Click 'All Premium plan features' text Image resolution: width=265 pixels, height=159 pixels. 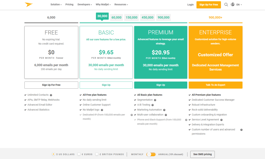(x=206, y=95)
